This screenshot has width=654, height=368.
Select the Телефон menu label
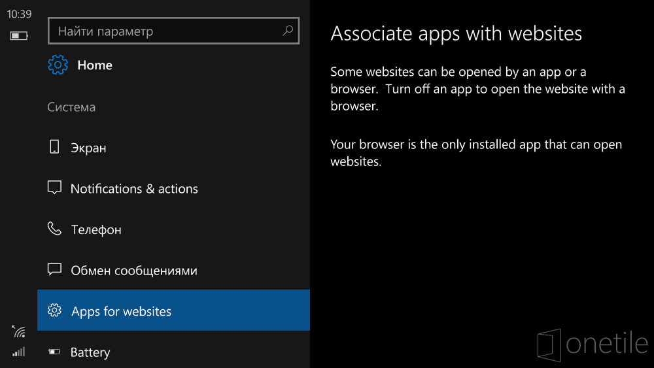[x=96, y=229]
